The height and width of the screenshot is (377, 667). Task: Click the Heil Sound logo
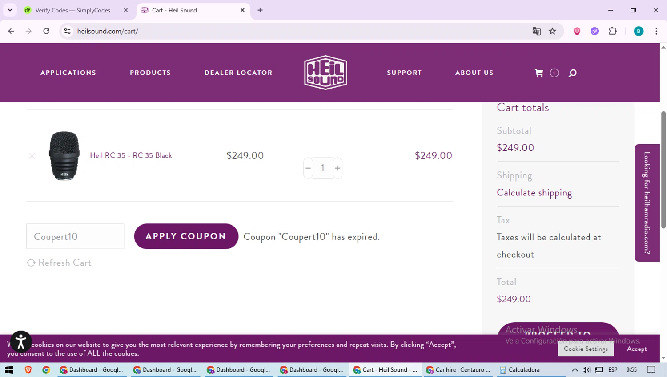[325, 73]
